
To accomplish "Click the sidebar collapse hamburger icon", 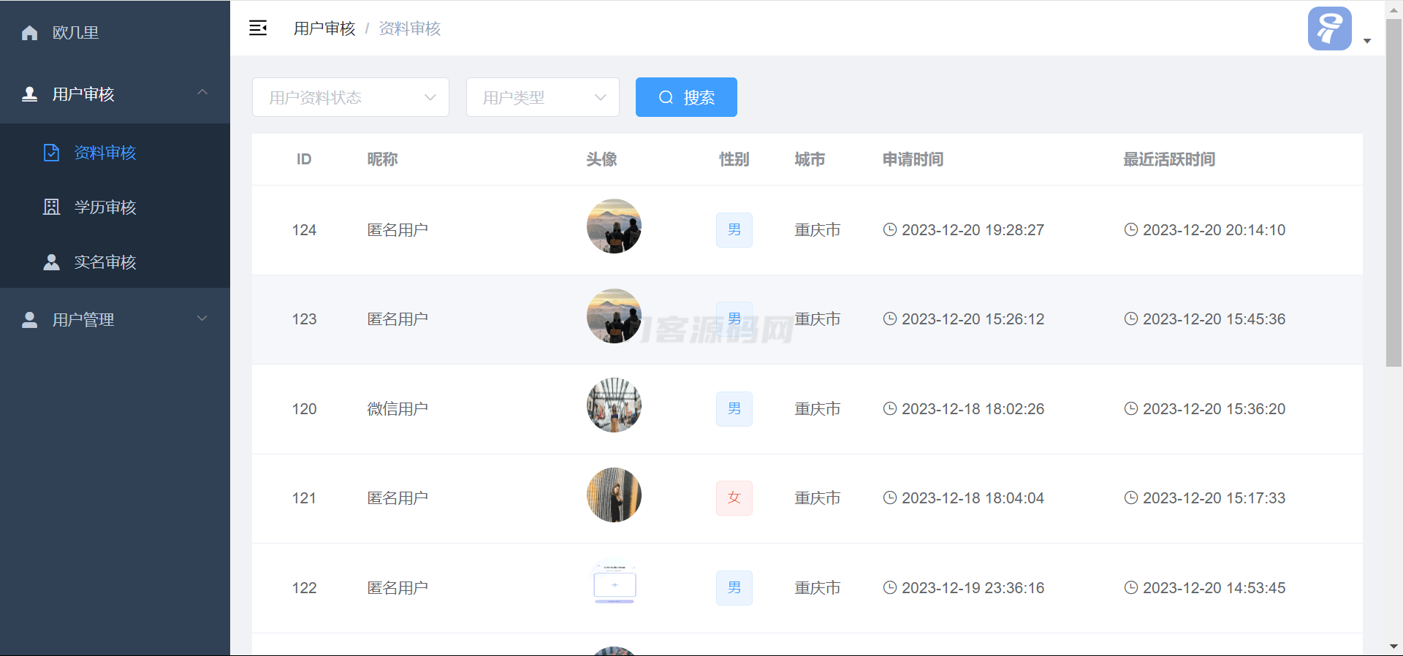I will click(258, 28).
